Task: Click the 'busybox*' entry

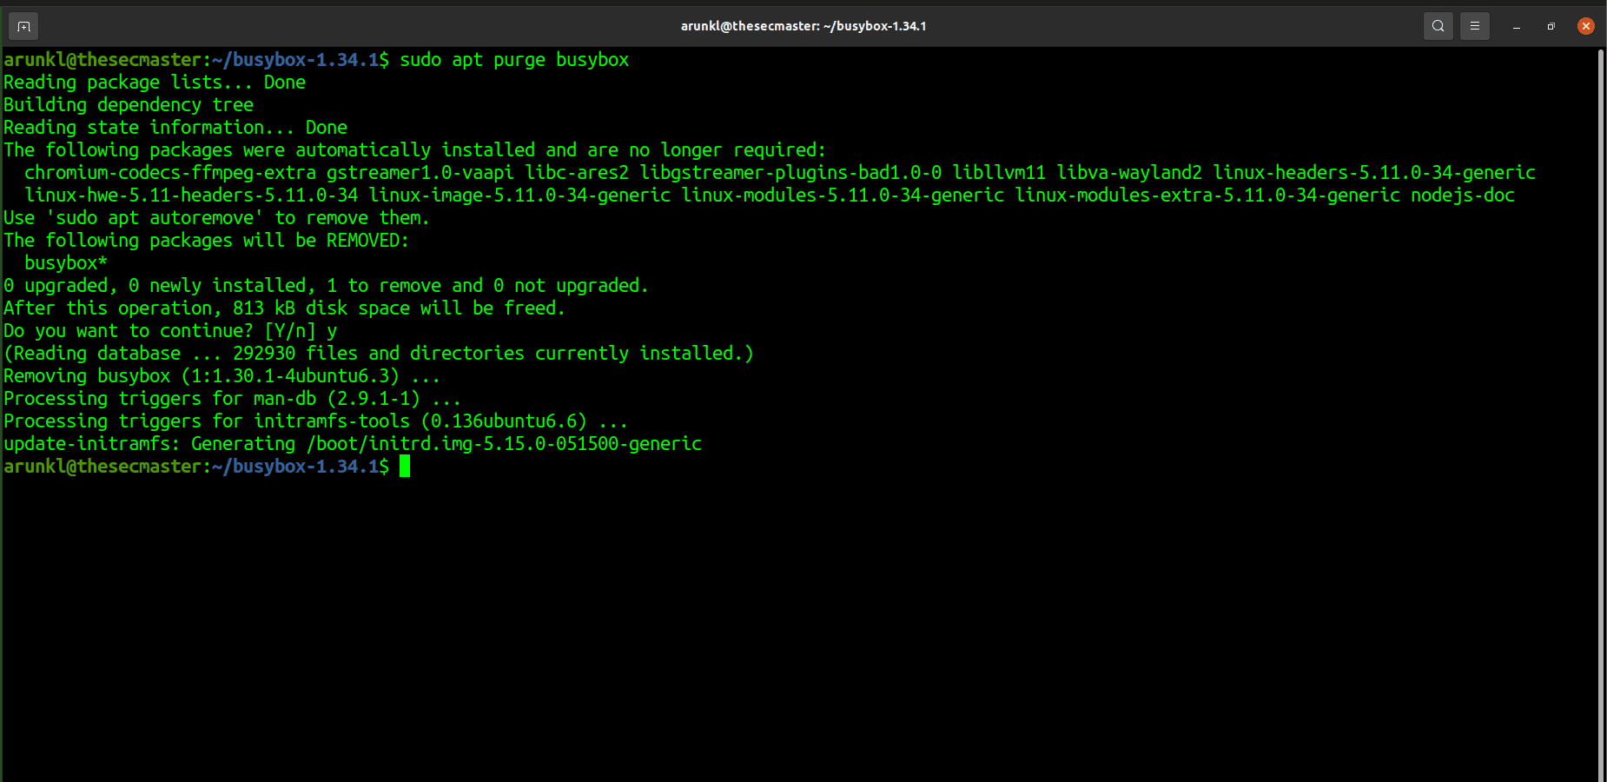Action: [x=66, y=263]
